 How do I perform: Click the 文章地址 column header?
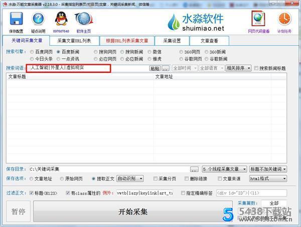click(x=212, y=77)
